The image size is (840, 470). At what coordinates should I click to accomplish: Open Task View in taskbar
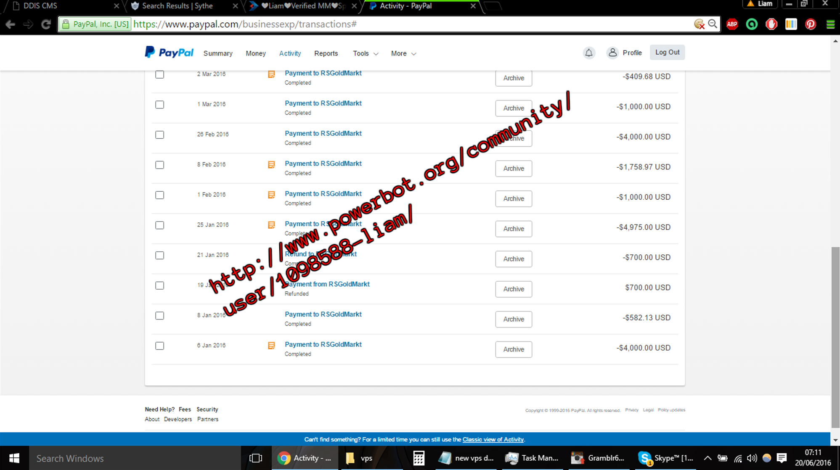[255, 458]
